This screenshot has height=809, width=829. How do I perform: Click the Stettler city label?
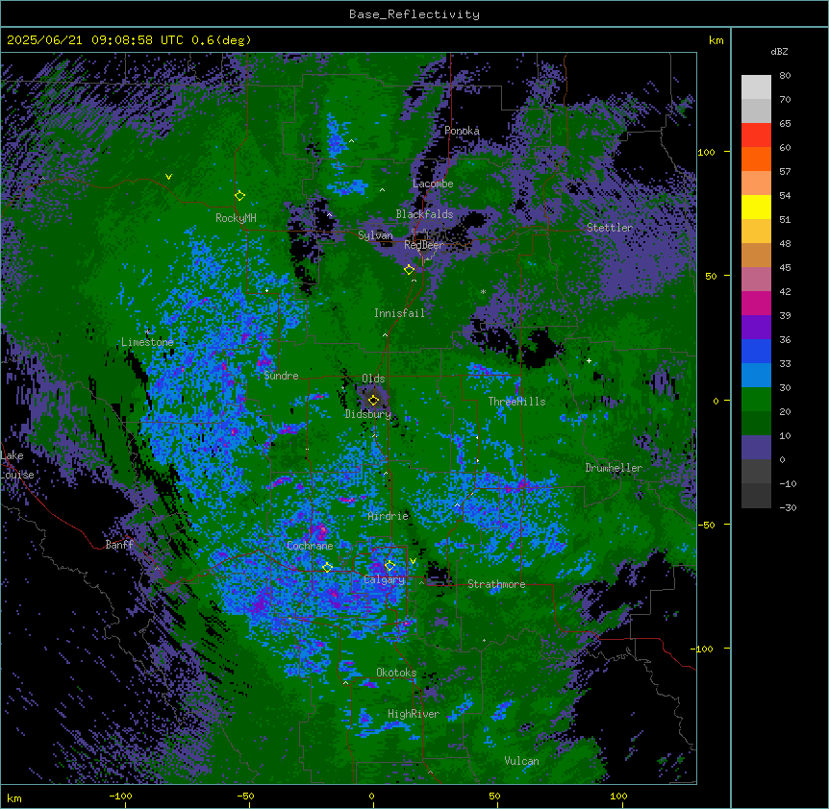pos(610,228)
